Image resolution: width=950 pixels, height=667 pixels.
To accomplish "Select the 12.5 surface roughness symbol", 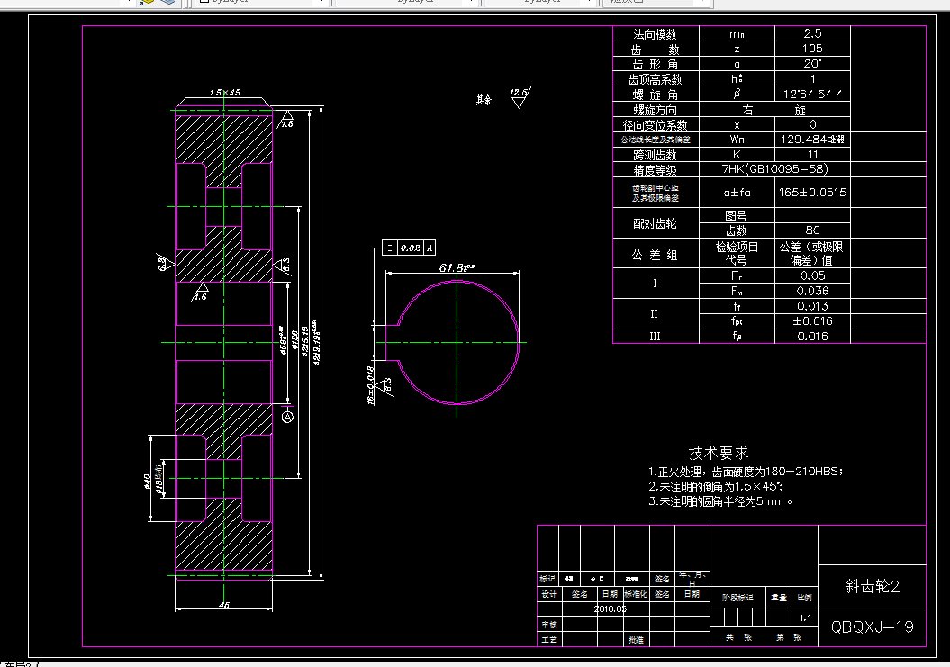I will 520,97.
